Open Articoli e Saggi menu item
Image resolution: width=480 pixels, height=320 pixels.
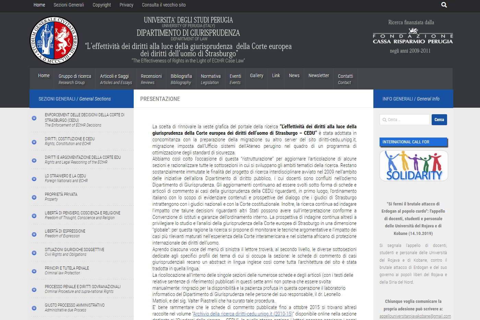(x=116, y=79)
